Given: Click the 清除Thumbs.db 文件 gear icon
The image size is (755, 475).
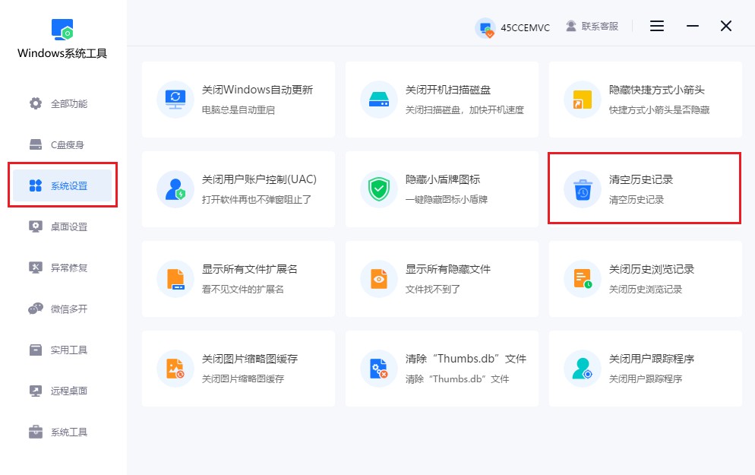Looking at the screenshot, I should [379, 369].
